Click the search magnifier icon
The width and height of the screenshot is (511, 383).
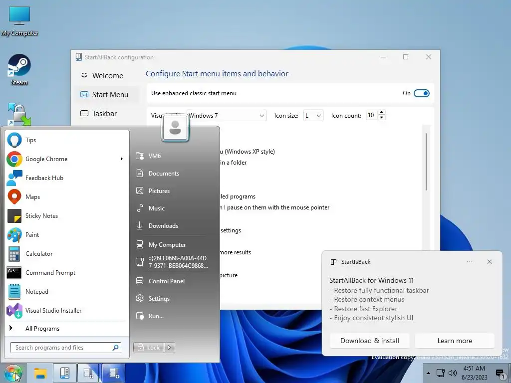pyautogui.click(x=115, y=348)
